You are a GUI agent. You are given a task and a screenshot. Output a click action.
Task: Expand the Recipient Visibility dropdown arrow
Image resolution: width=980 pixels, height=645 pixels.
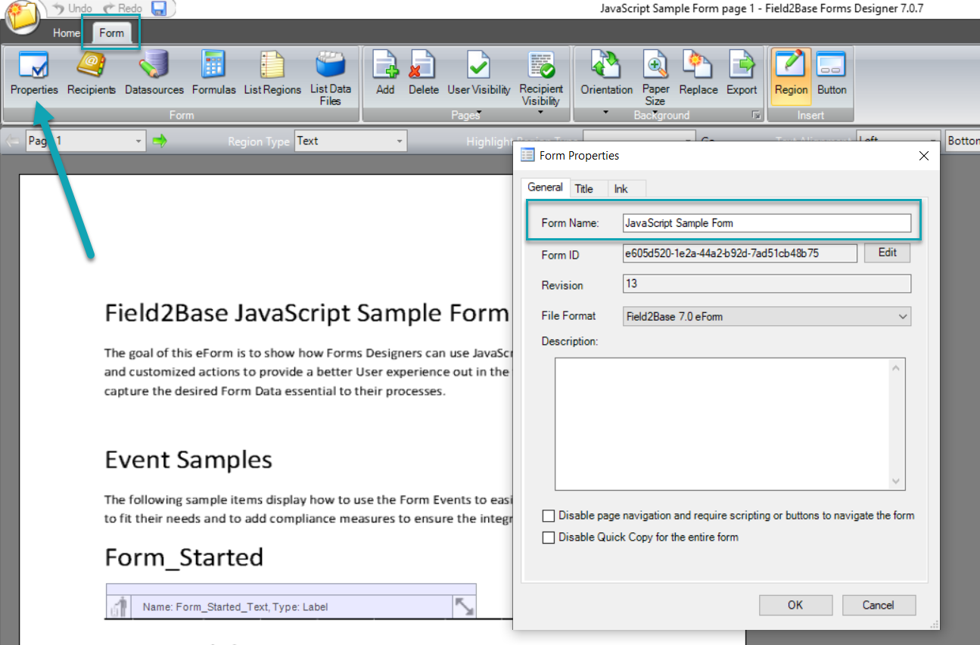(x=541, y=113)
